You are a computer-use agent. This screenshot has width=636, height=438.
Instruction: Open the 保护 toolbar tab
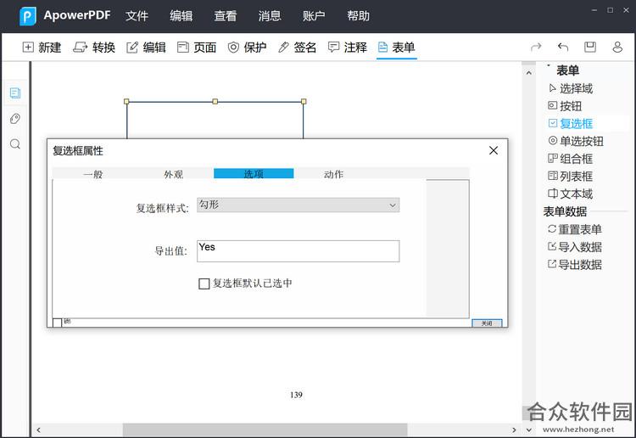(247, 48)
